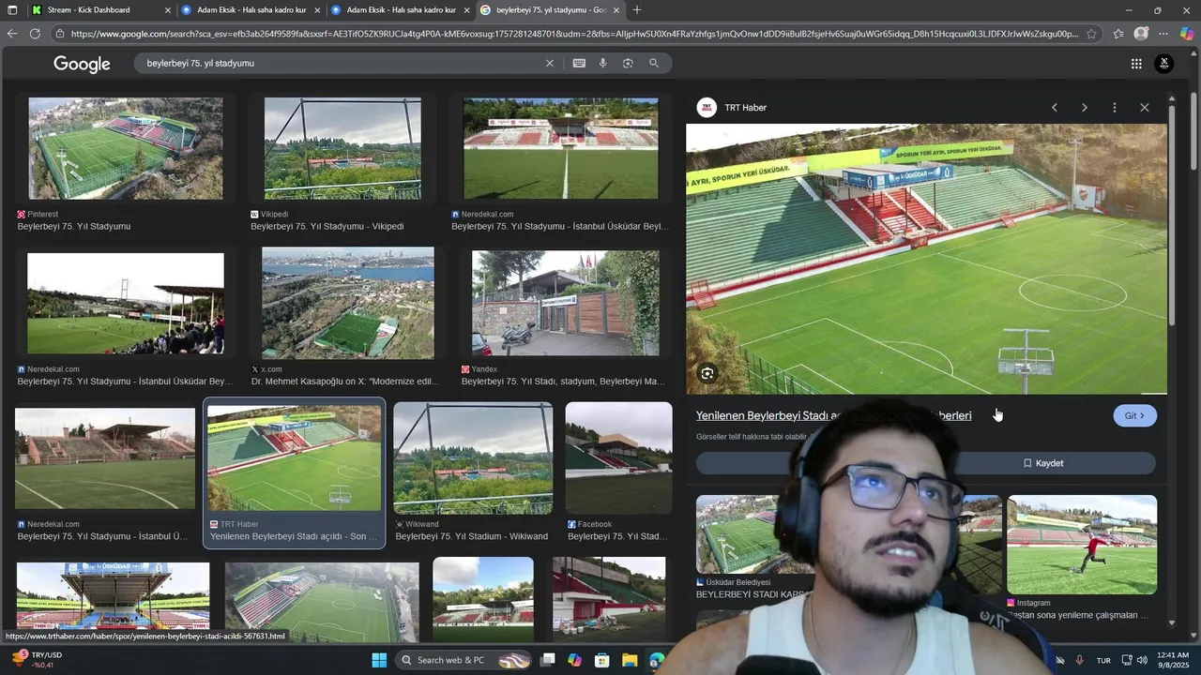This screenshot has width=1201, height=675.
Task: Open the TRT Haber source via the Git button
Action: point(1135,415)
